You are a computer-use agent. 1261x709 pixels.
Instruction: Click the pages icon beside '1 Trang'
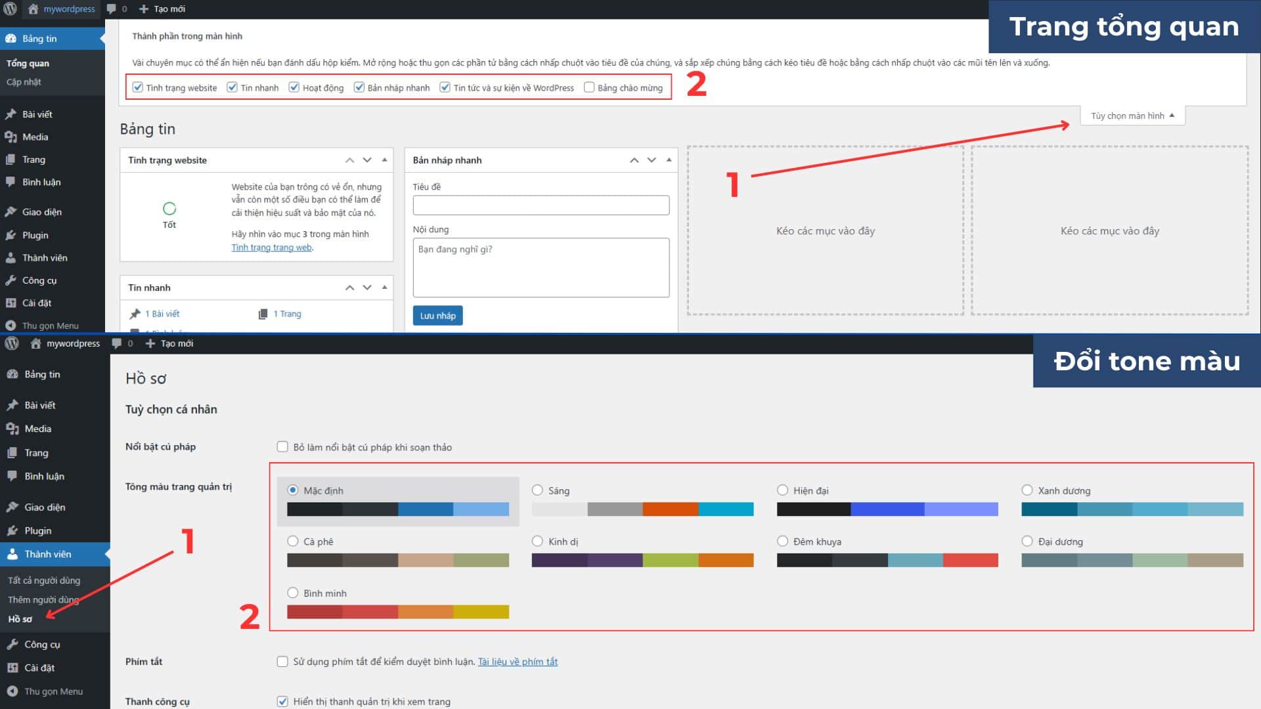click(x=263, y=314)
